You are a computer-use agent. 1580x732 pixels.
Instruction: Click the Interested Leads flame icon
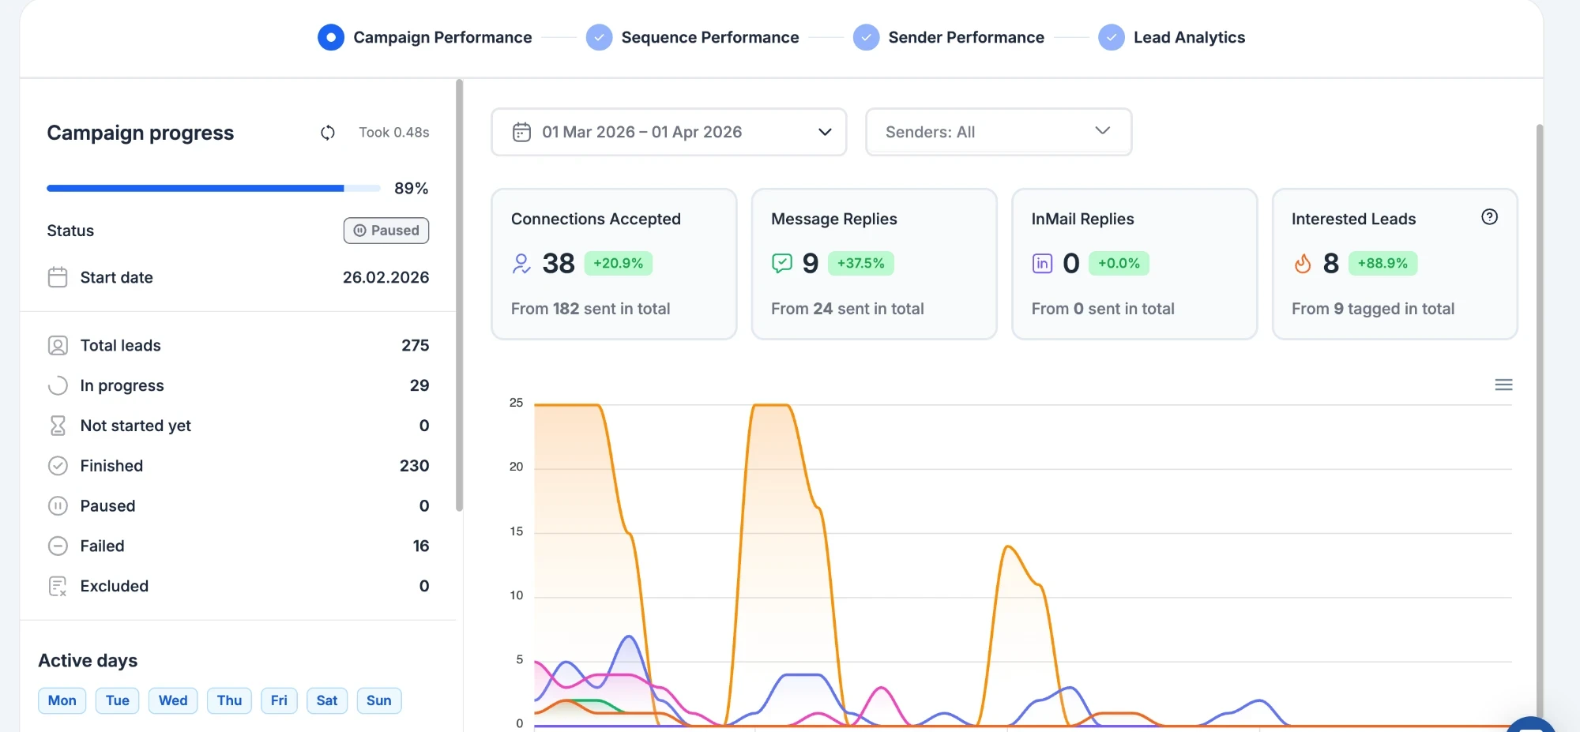(1303, 263)
